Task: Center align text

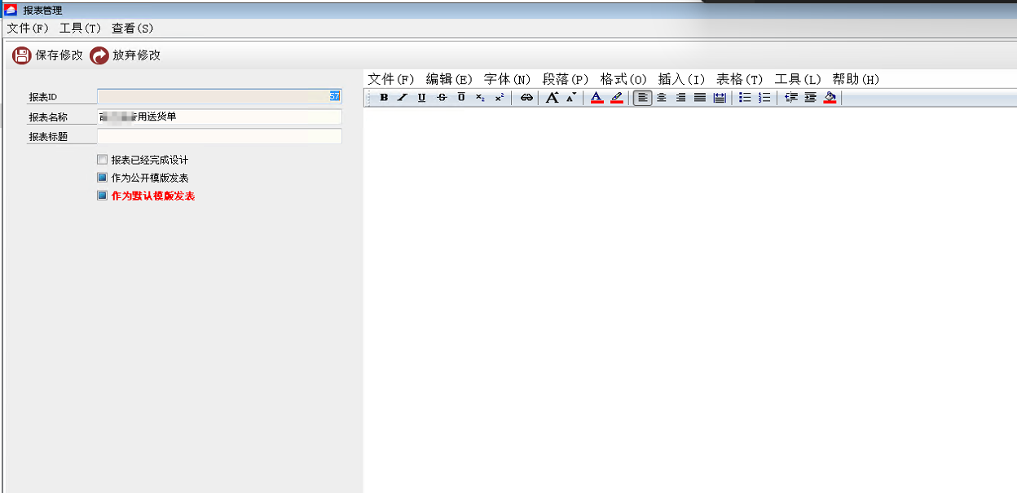Action: (662, 98)
